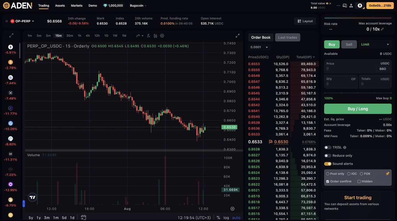Click the diamond icon next to 1,000,000
Viewport: 397px width, 221px height.
click(x=105, y=6)
